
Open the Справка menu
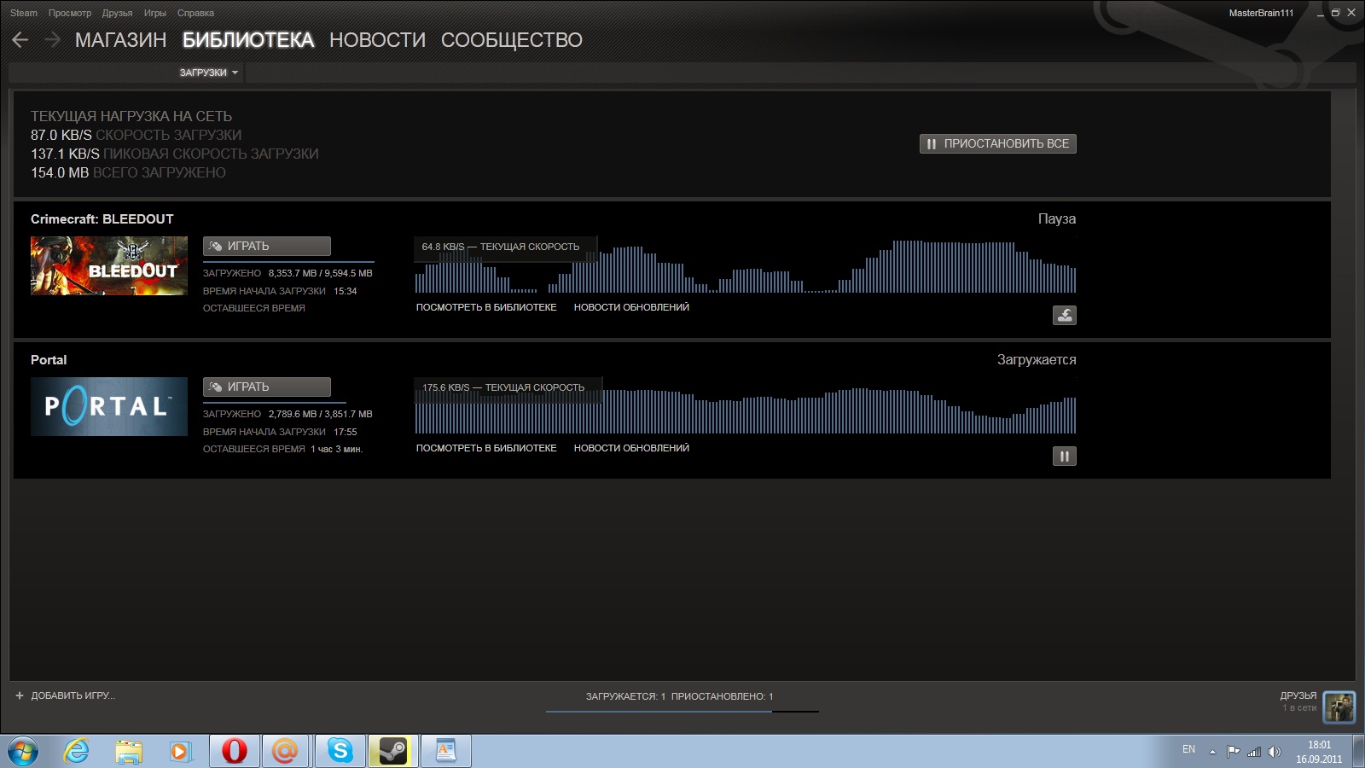coord(196,13)
